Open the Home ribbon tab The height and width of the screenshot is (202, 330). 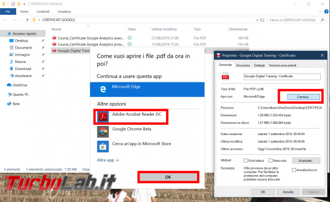24,12
